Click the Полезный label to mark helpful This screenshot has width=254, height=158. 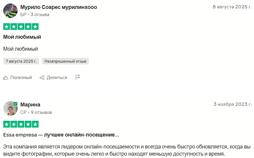[21, 78]
